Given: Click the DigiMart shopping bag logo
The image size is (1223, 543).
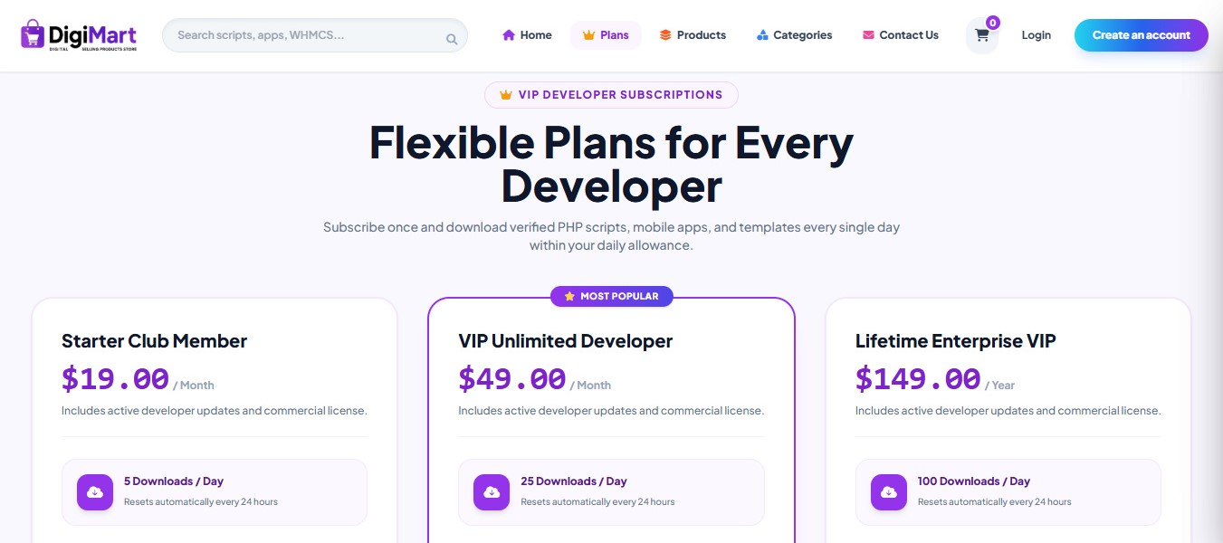Looking at the screenshot, I should tap(33, 34).
